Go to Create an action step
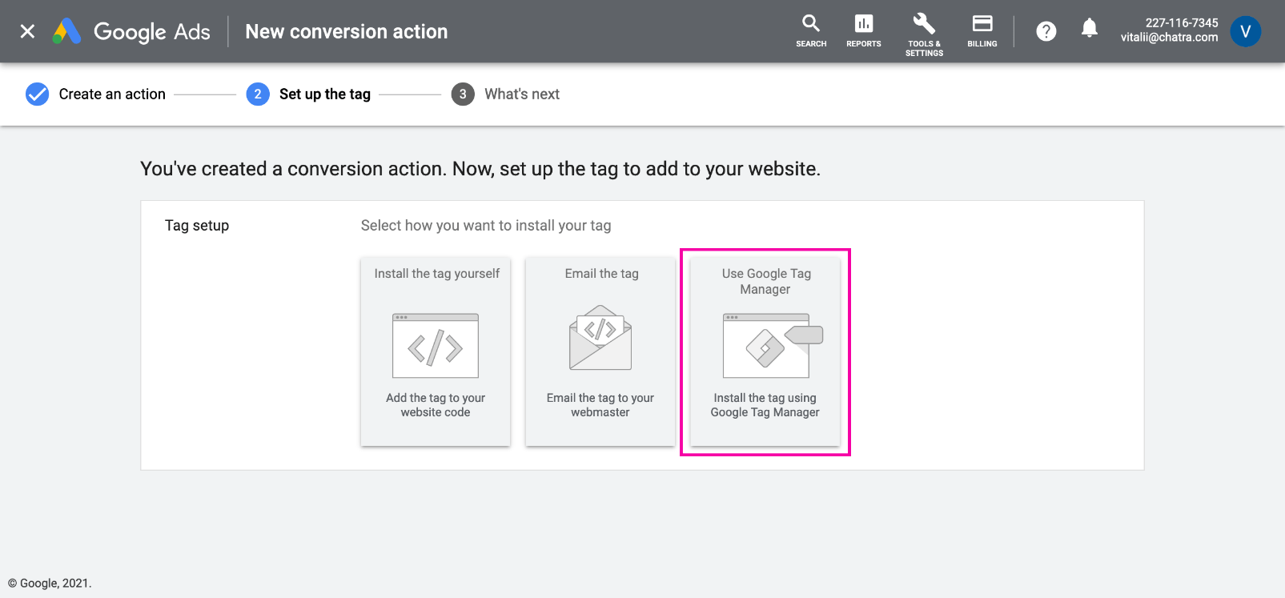Screen dimensions: 1285x598 [x=111, y=94]
